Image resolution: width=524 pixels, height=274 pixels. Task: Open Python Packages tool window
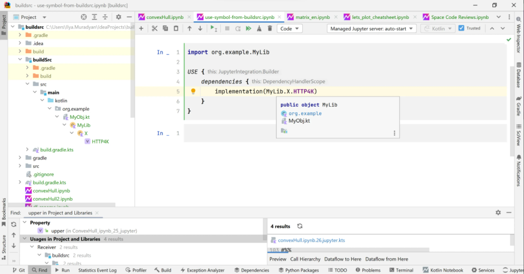[298, 270]
